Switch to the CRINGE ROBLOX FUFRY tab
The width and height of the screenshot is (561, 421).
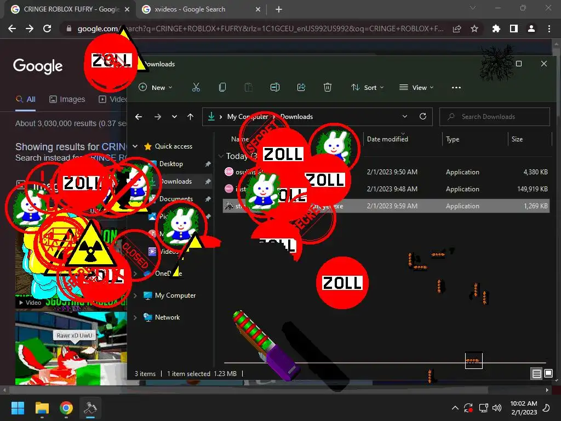pyautogui.click(x=71, y=9)
